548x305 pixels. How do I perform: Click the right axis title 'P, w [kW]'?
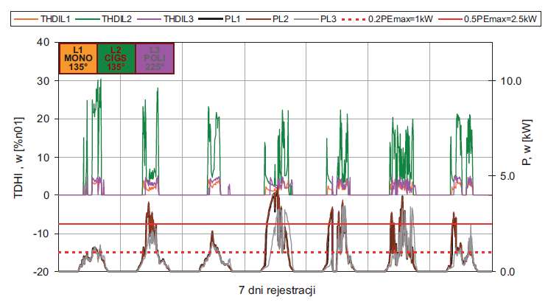point(527,142)
